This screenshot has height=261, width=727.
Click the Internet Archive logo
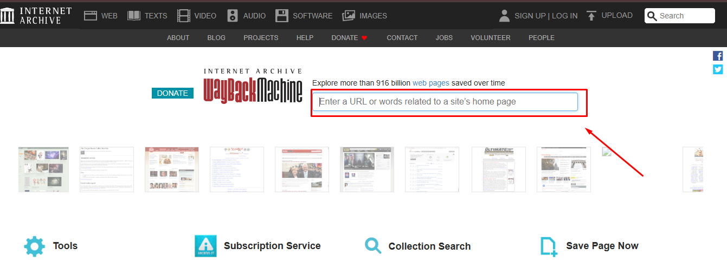coord(36,15)
